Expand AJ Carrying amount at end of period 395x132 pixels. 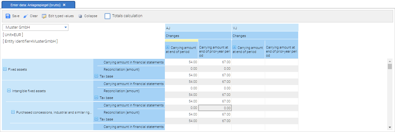(x=168, y=48)
